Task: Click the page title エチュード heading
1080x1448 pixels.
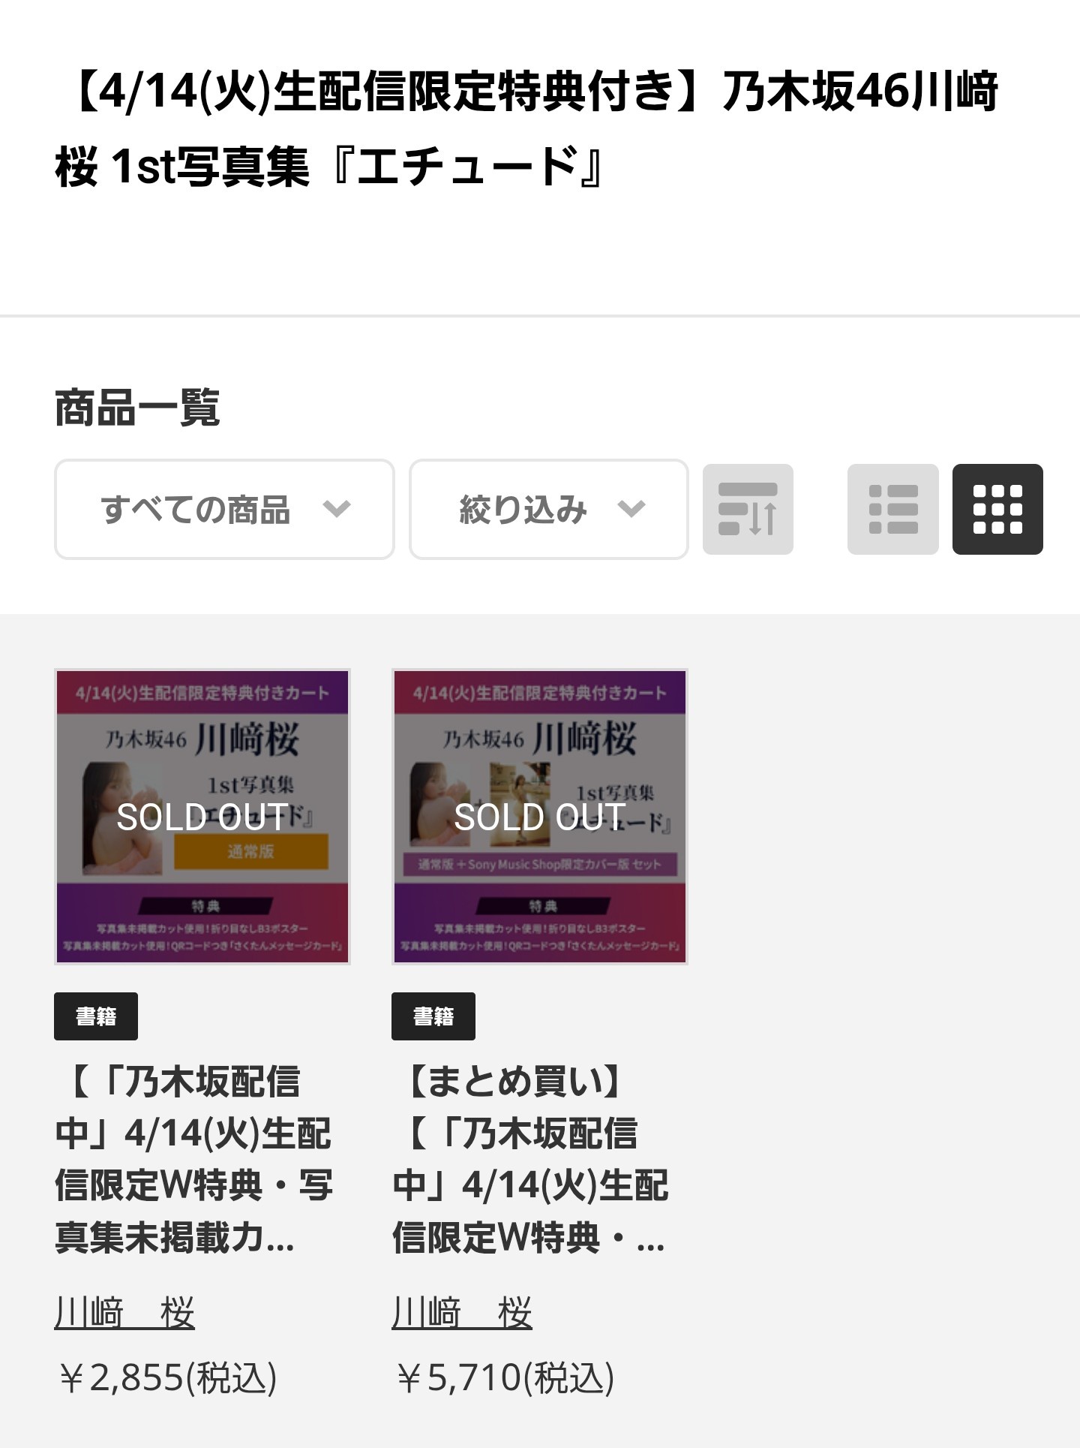Action: click(x=526, y=129)
